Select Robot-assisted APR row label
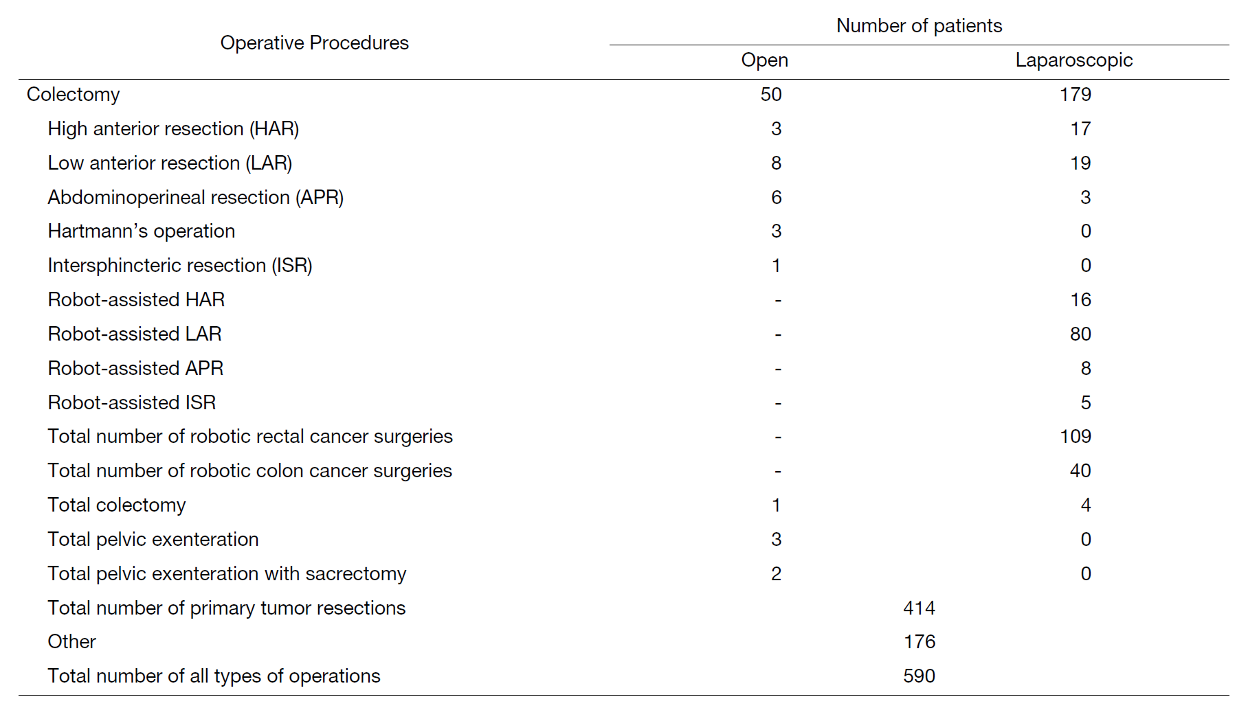The width and height of the screenshot is (1248, 721). (135, 368)
